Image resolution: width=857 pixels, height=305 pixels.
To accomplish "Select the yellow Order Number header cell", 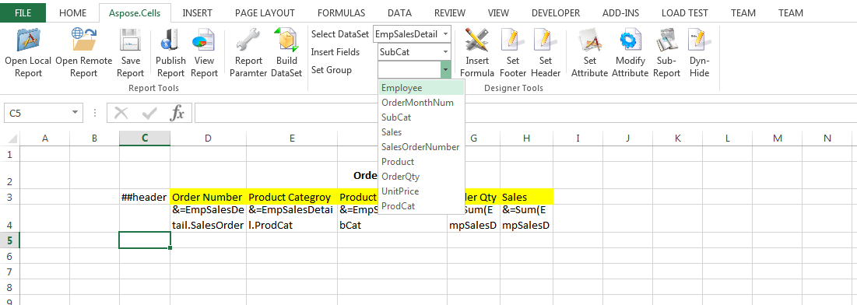I will [x=208, y=197].
